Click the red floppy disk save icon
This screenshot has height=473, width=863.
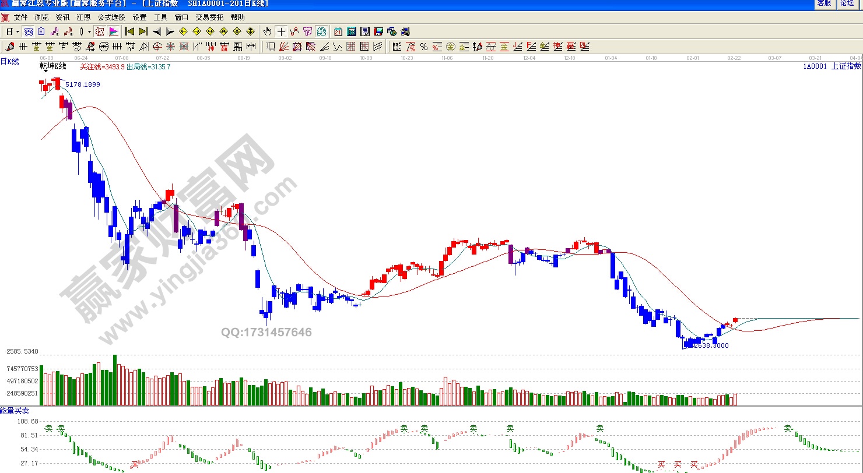(x=378, y=31)
